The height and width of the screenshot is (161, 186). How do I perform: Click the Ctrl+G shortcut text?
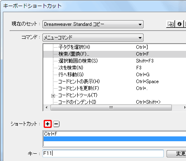(143, 75)
